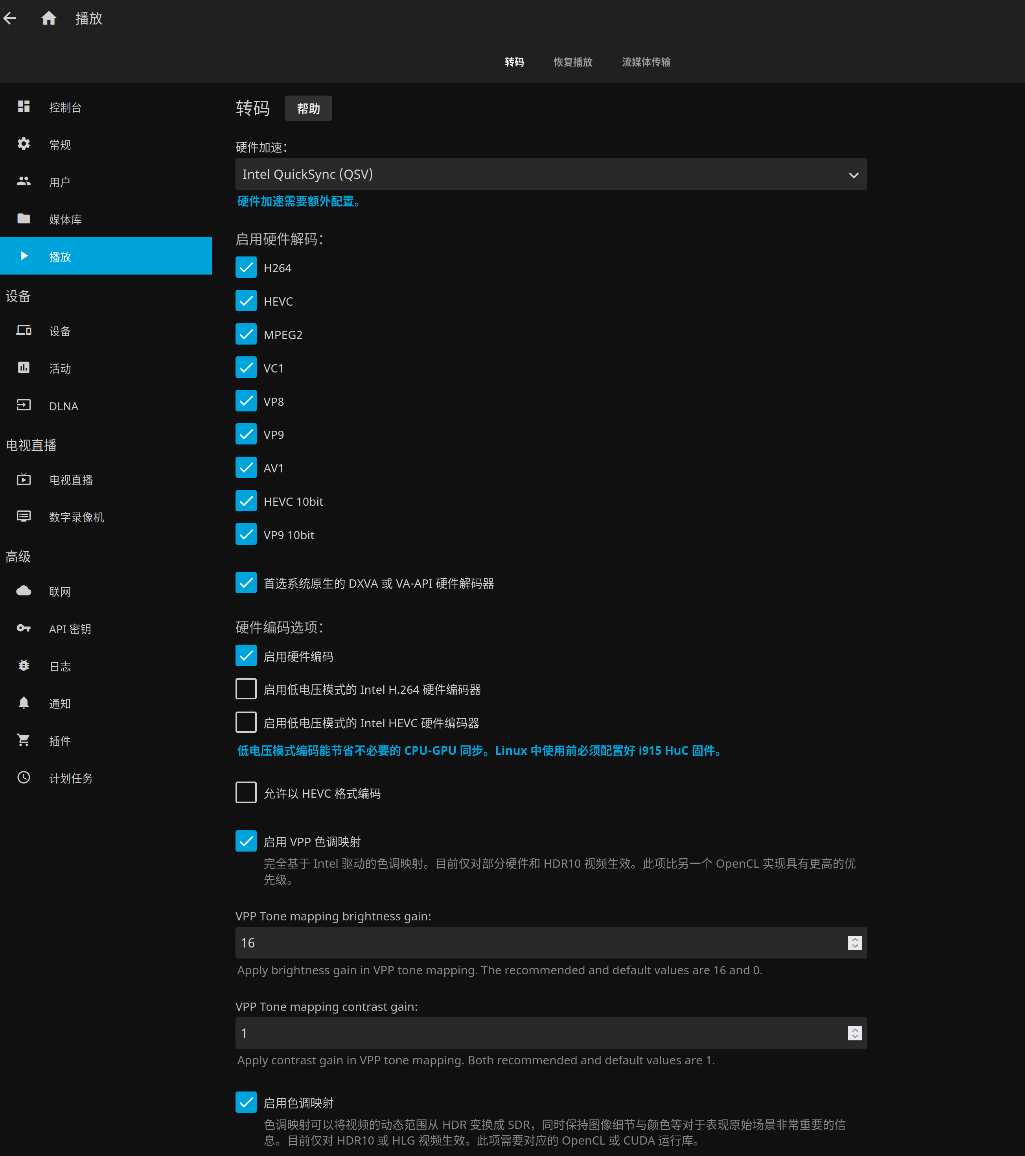Screen dimensions: 1025x1156
Task: Click the cart icon for 插件
Action: point(24,740)
